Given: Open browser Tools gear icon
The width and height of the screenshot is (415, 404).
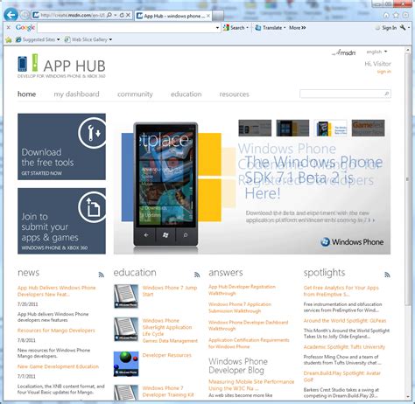Looking at the screenshot, I should (x=405, y=15).
